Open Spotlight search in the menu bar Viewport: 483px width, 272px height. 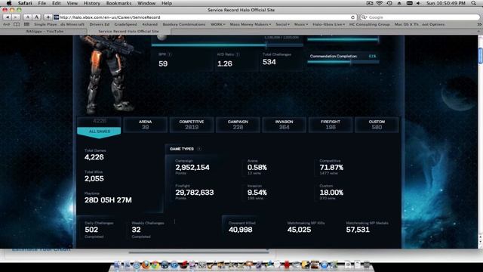pyautogui.click(x=473, y=3)
